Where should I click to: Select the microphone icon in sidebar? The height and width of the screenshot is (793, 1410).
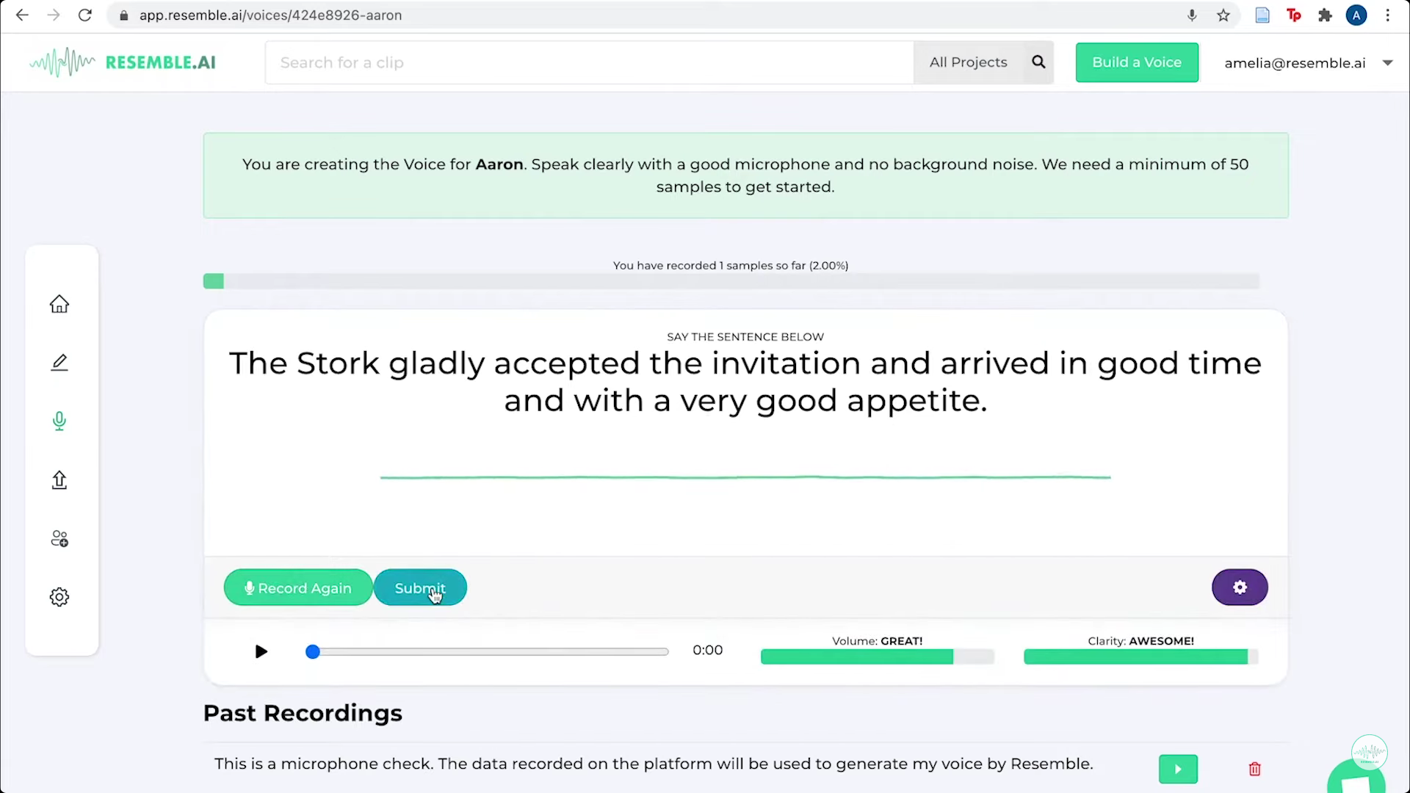pos(59,421)
